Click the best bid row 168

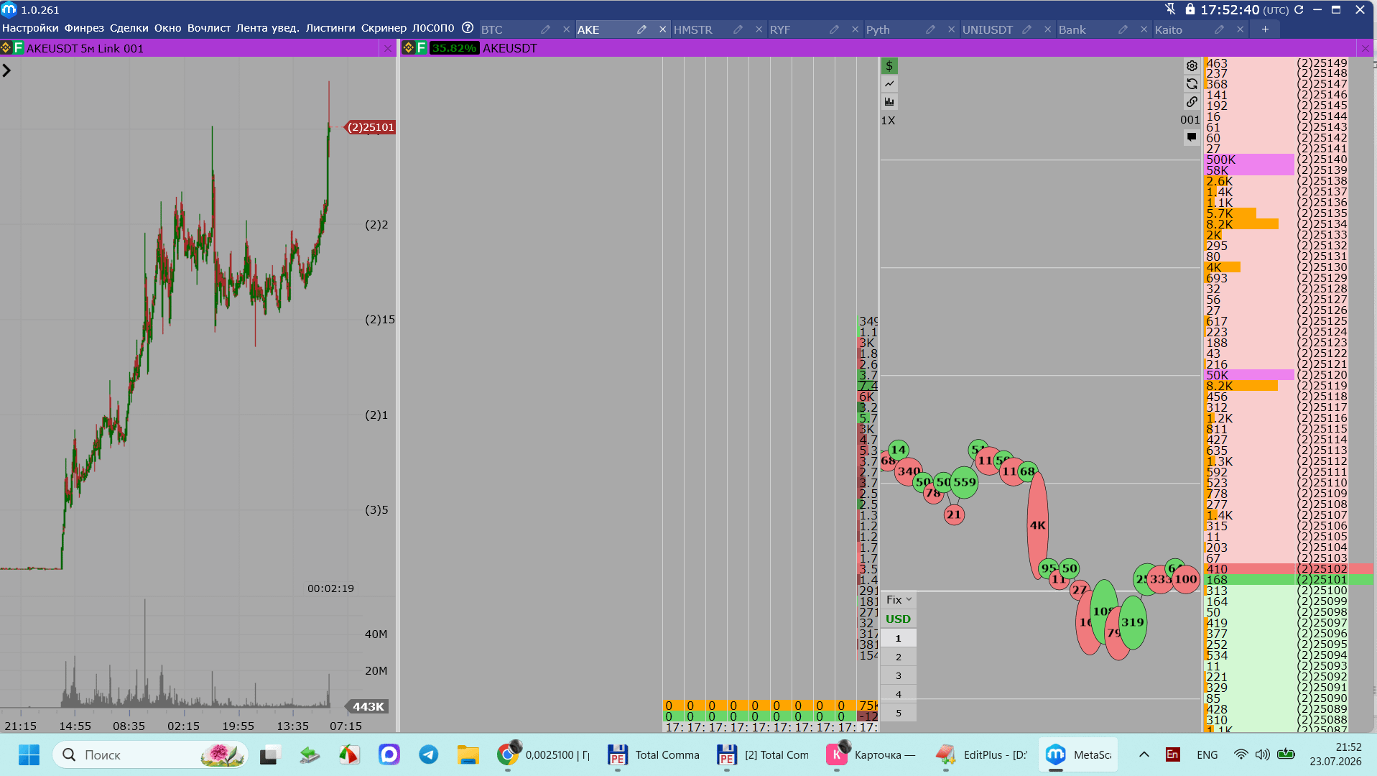(x=1288, y=580)
